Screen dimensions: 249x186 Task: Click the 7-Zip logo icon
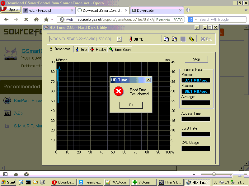[7, 113]
